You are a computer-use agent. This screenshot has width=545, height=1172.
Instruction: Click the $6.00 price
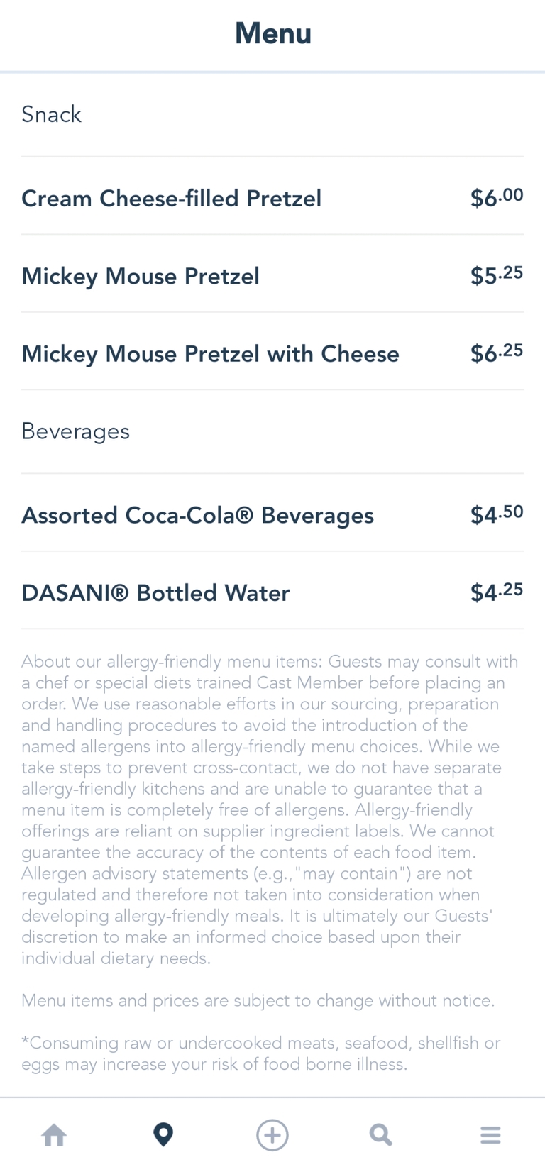tap(496, 197)
